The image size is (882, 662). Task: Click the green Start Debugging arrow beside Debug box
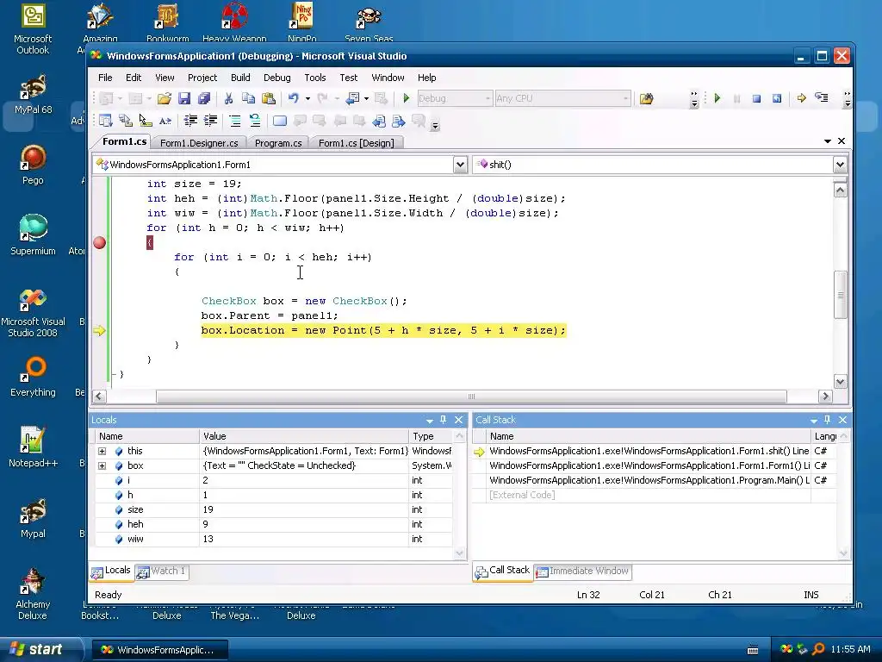[x=407, y=98]
